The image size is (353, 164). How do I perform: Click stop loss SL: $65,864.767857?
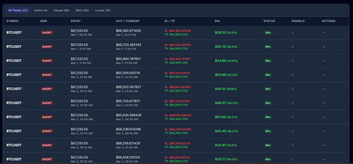tap(178, 59)
